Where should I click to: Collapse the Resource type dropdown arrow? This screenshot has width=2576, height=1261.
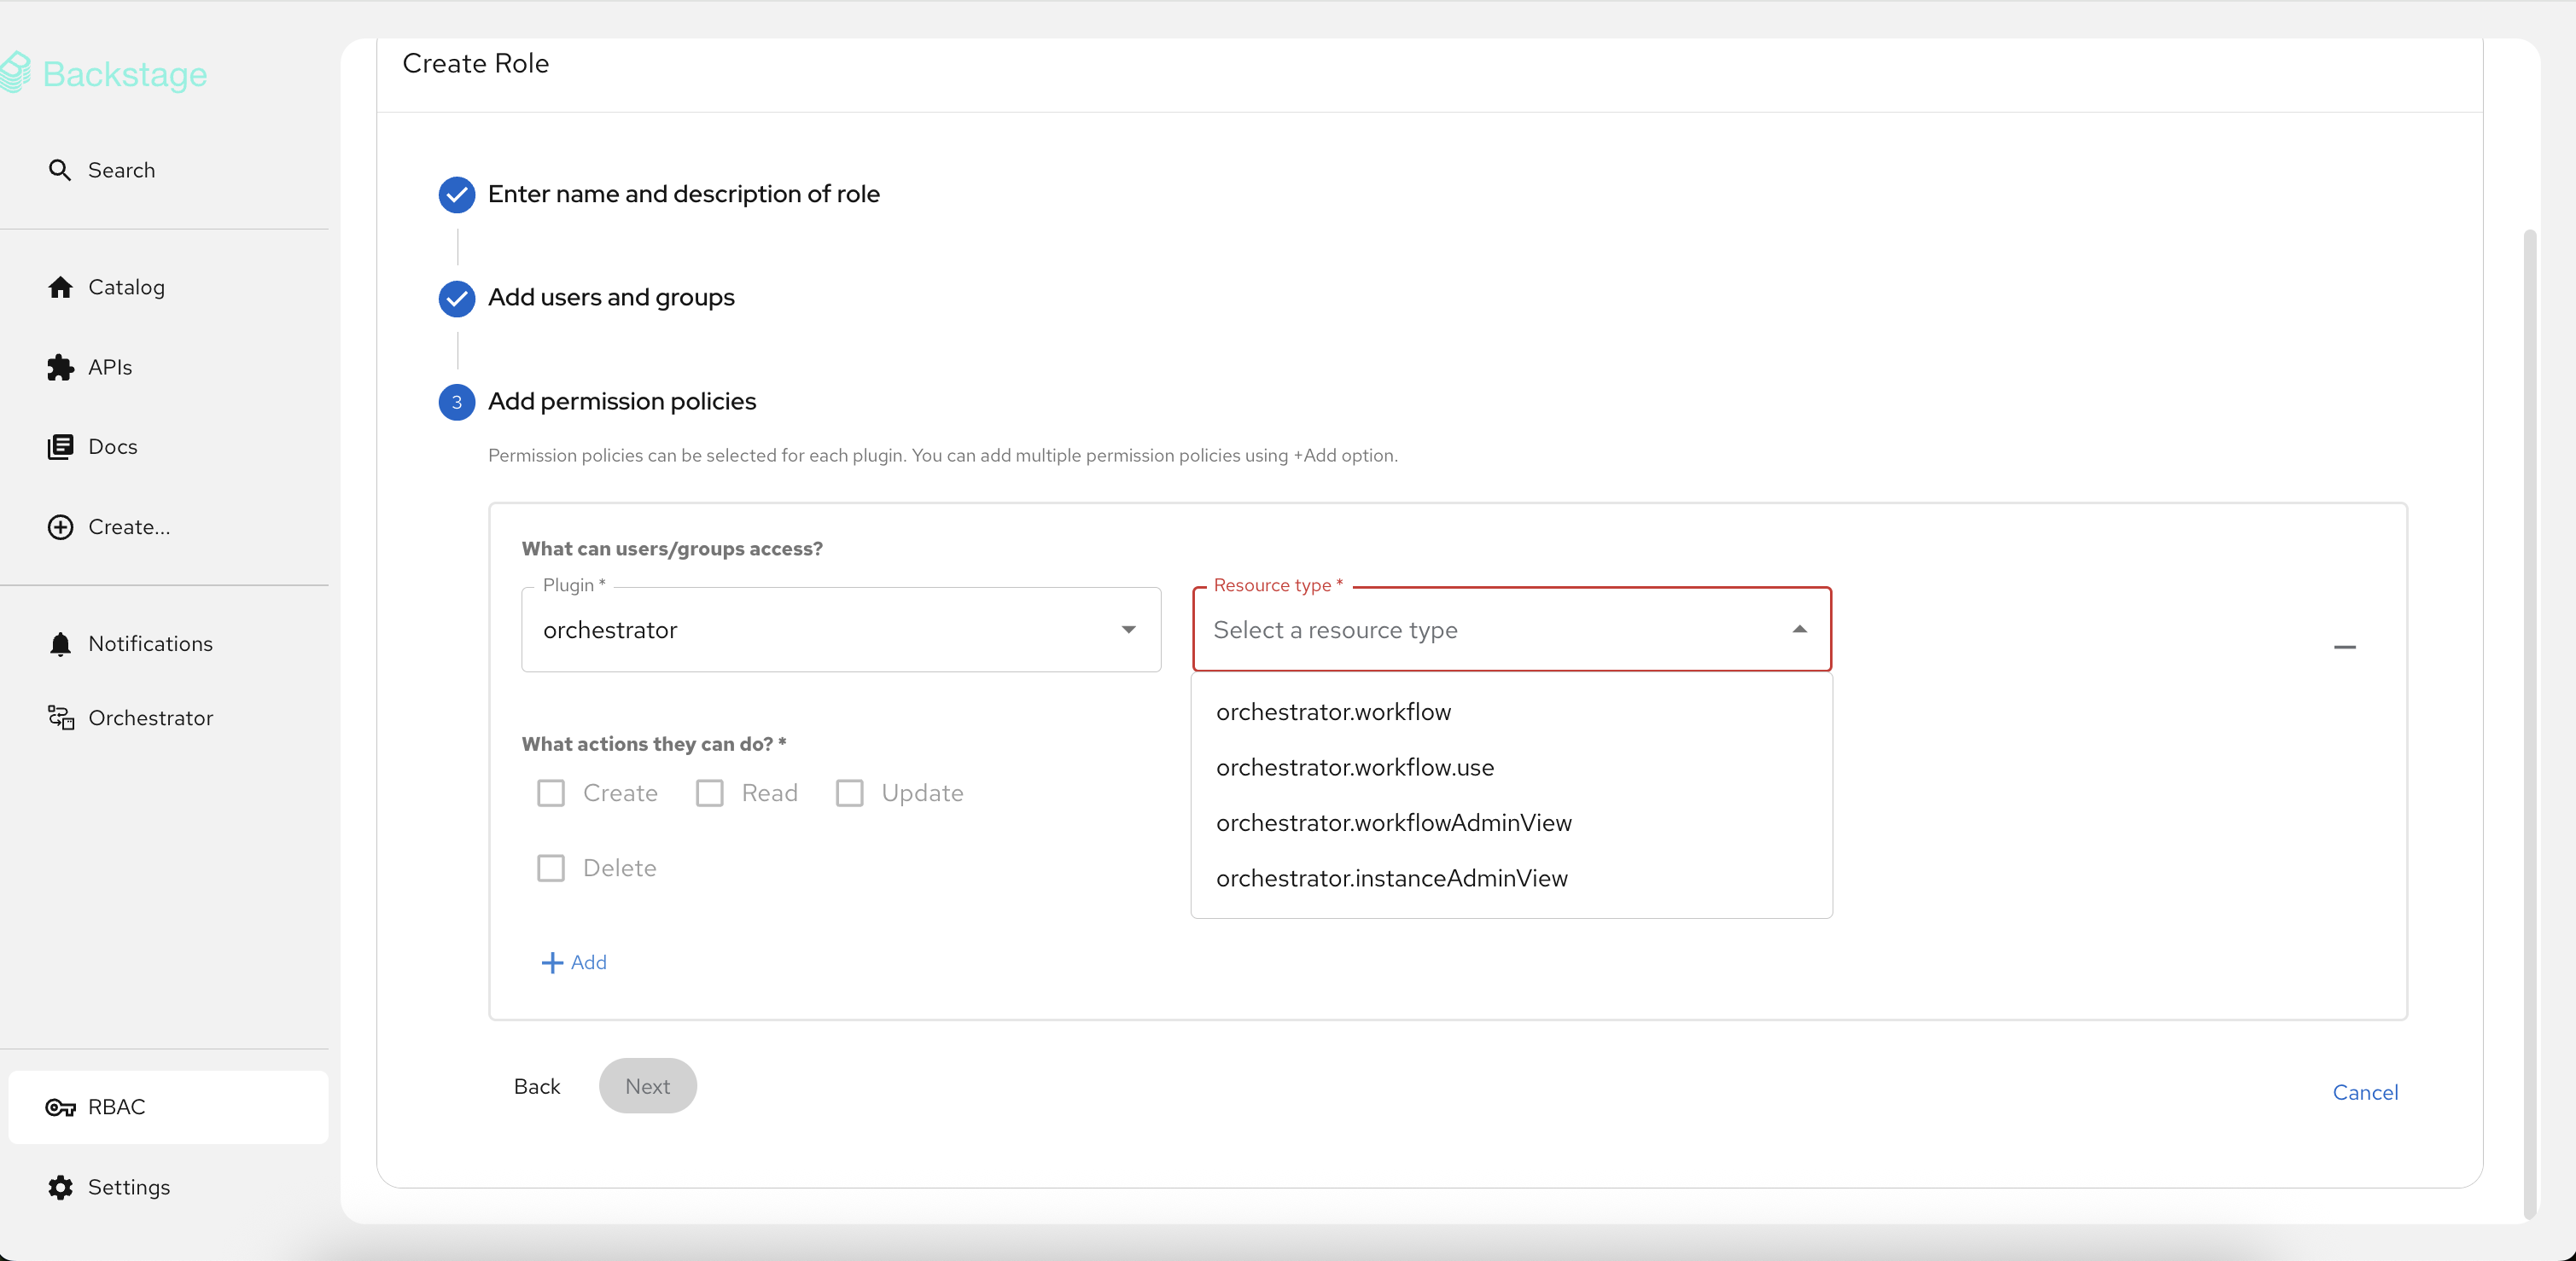(x=1799, y=630)
